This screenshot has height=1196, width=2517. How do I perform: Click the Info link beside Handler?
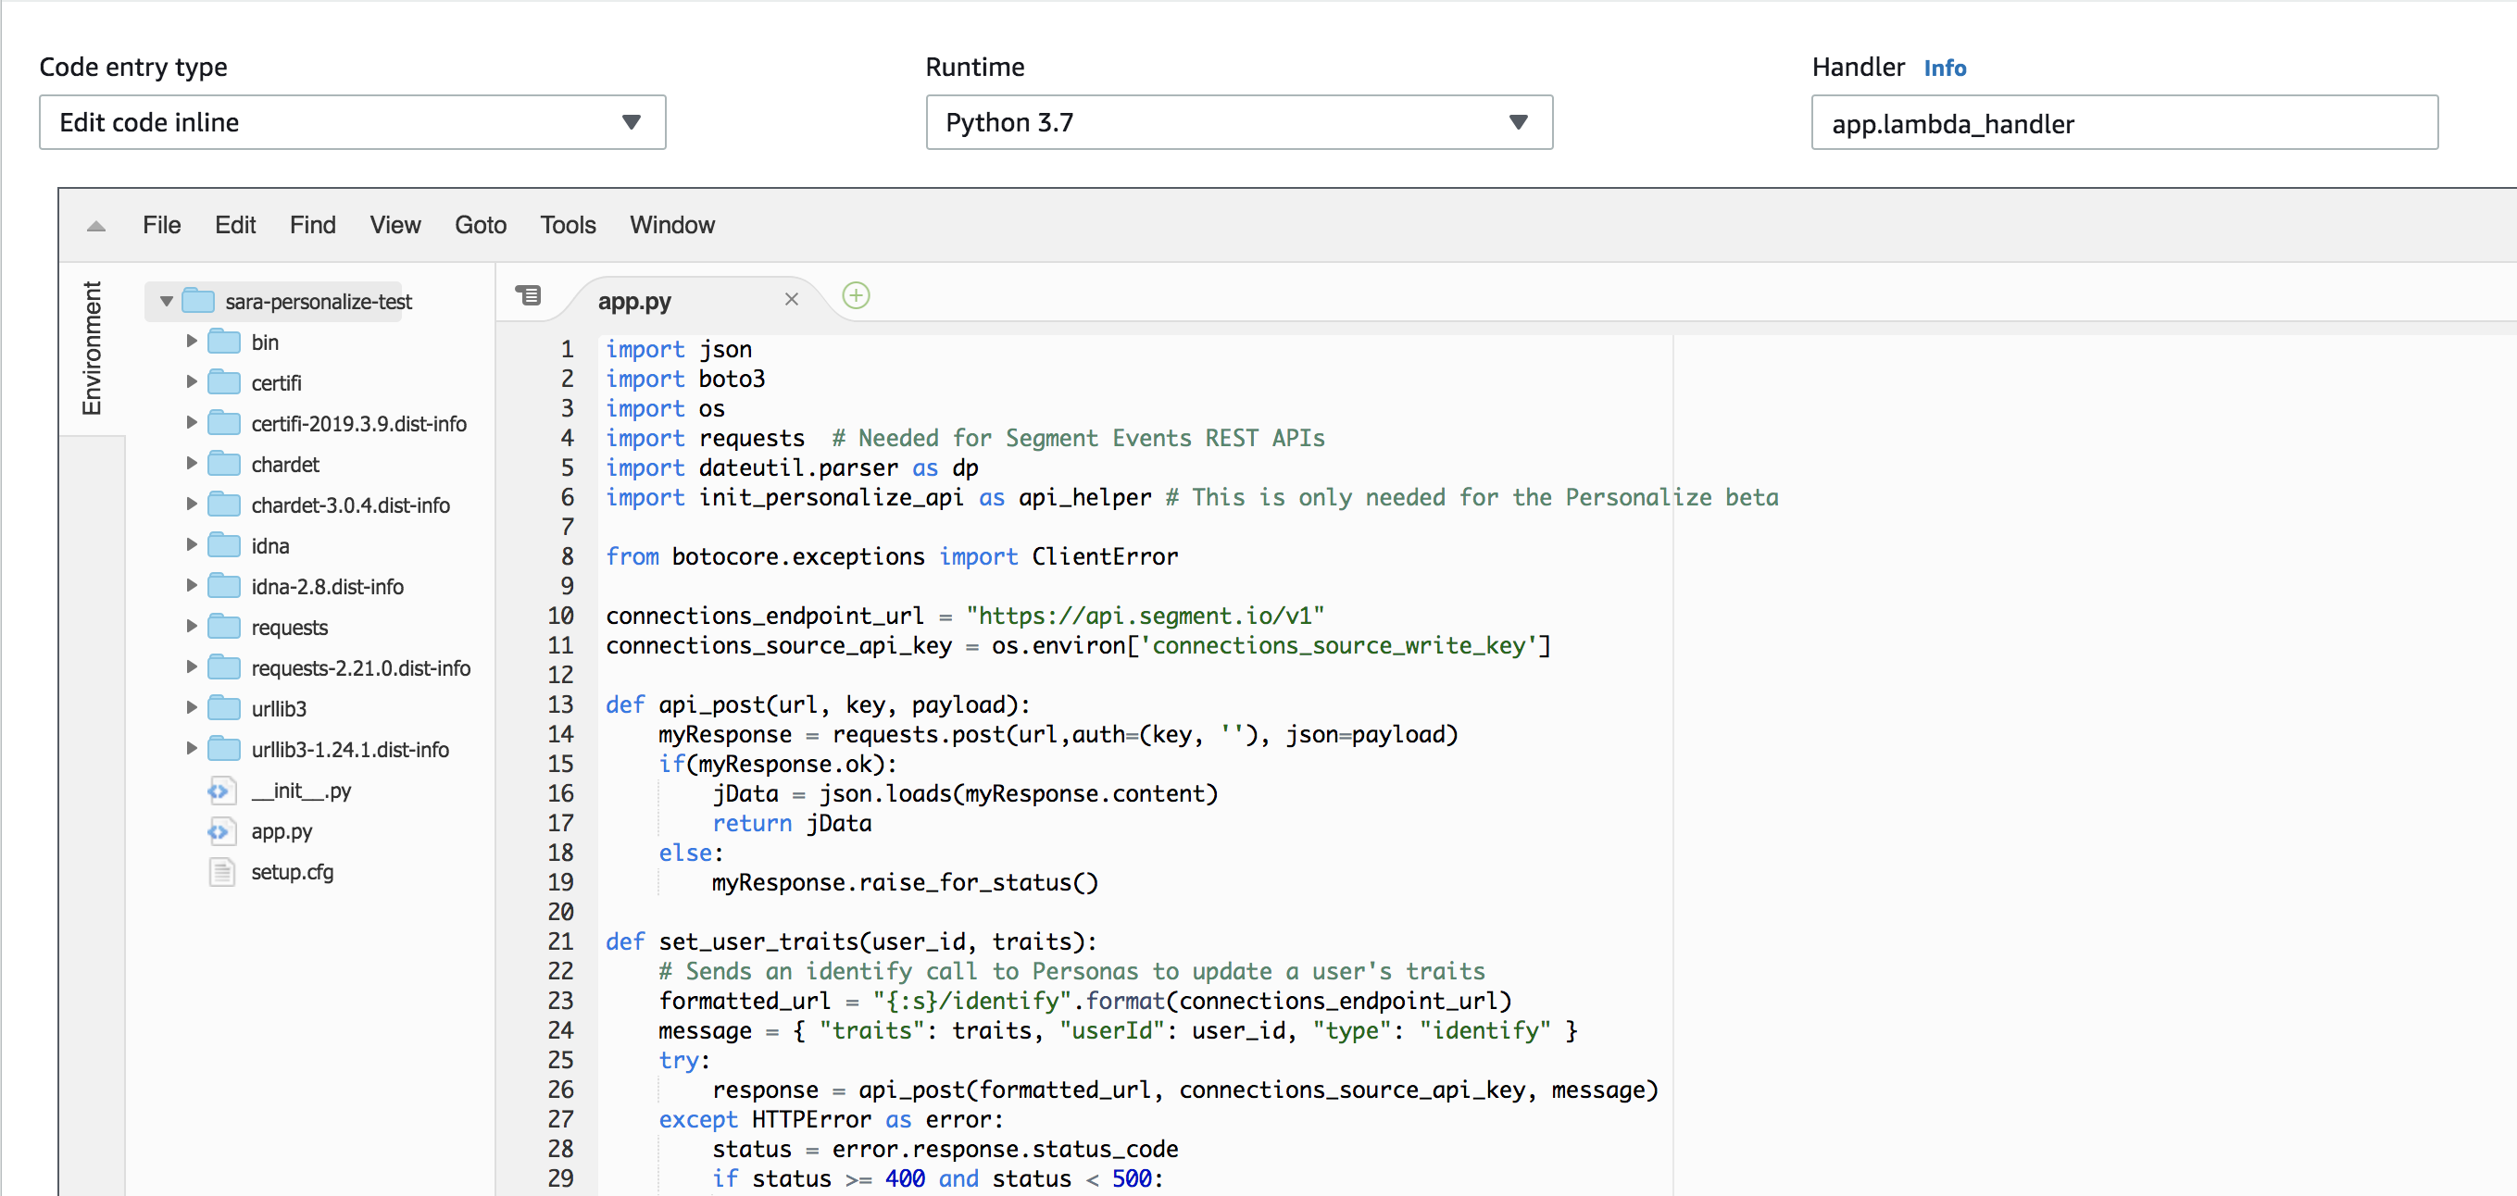point(1945,68)
